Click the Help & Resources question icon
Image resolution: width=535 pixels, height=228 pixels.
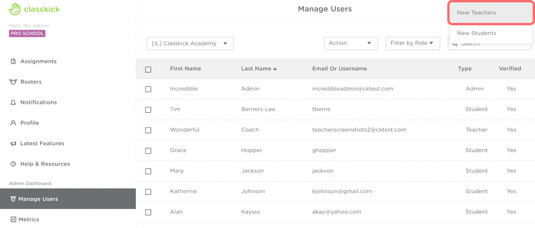coord(13,164)
